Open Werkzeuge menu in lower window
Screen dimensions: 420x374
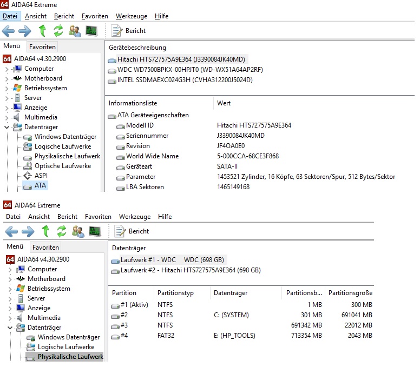pyautogui.click(x=135, y=216)
